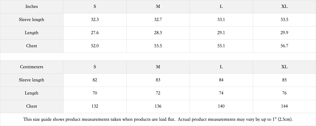Select the 144 chest centimeter value
Viewport: 316px width, 126px height.
point(284,106)
